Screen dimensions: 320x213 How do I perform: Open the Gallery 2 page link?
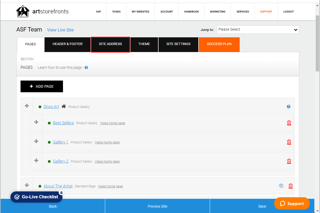[x=61, y=161]
